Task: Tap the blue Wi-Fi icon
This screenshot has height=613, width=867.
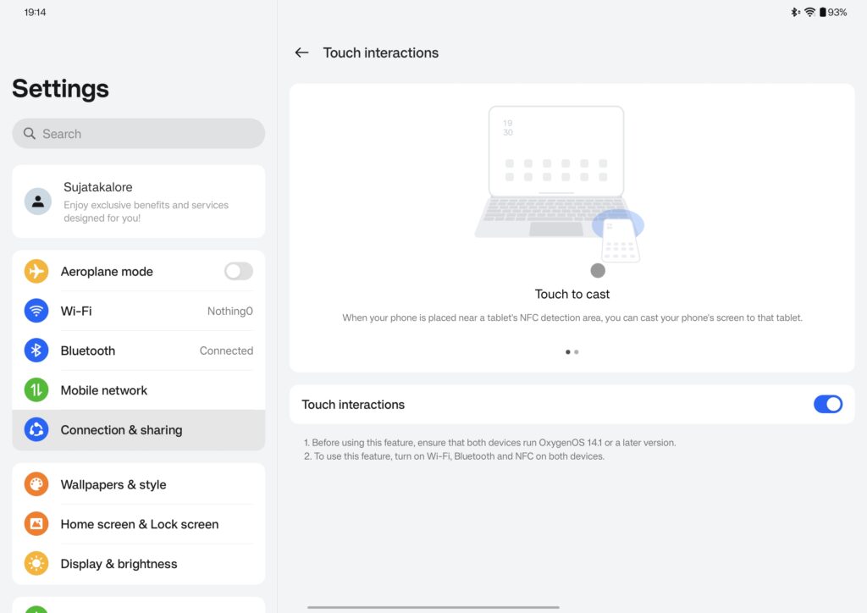Action: 36,311
